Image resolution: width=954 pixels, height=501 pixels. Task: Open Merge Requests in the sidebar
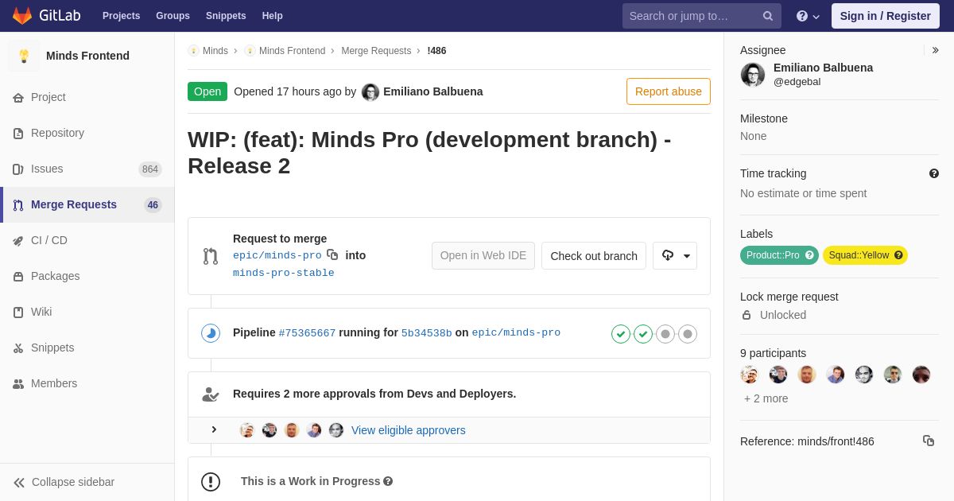(x=87, y=204)
